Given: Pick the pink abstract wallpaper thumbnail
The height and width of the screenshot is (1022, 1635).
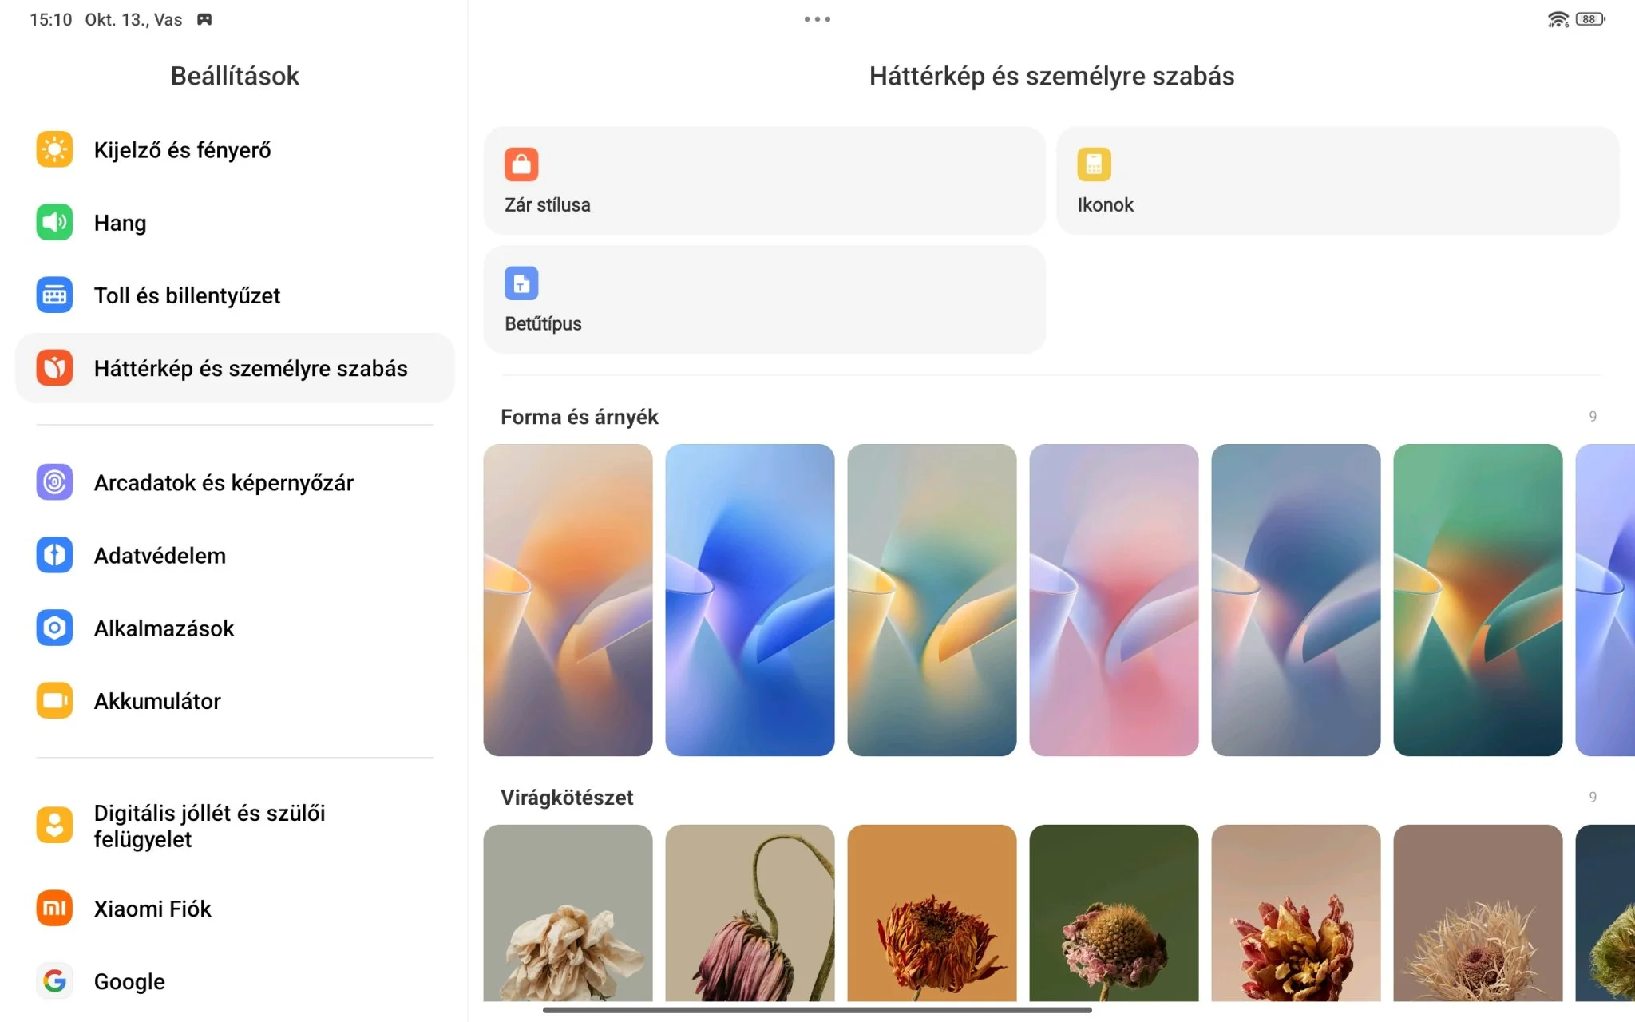Looking at the screenshot, I should 1114,600.
